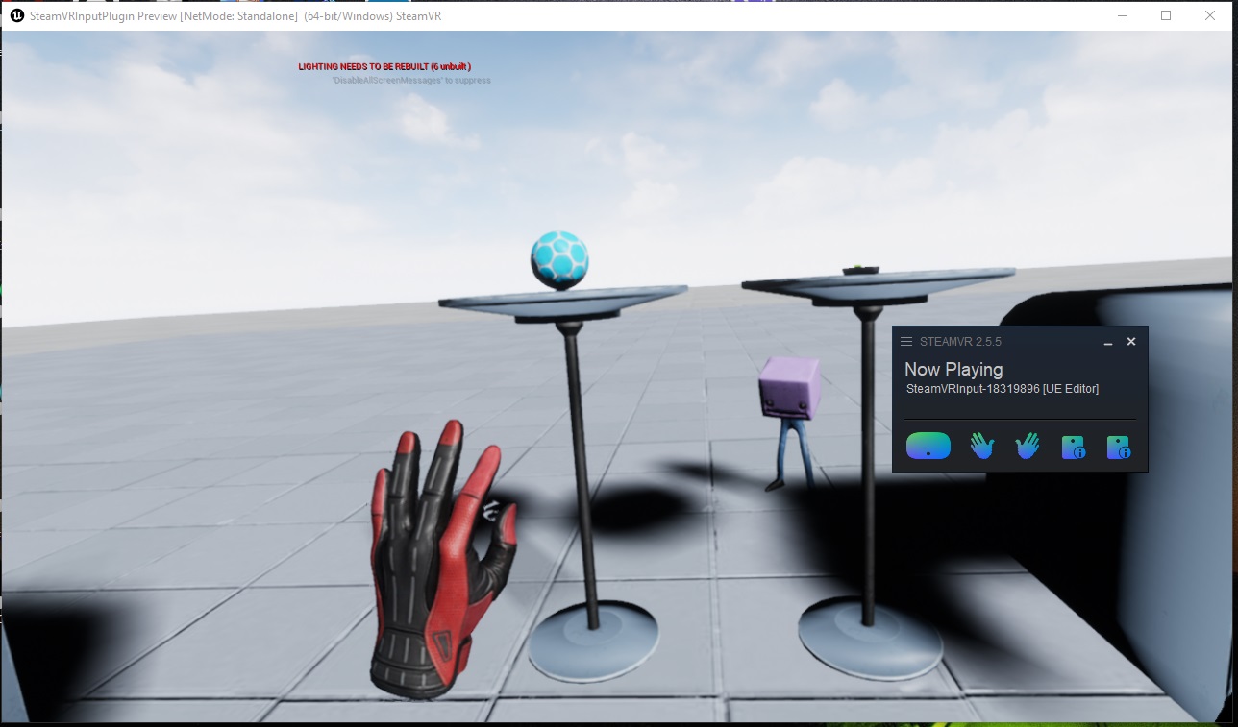
Task: Click the STEAMVR 2.5.5 version title
Action: pos(960,342)
